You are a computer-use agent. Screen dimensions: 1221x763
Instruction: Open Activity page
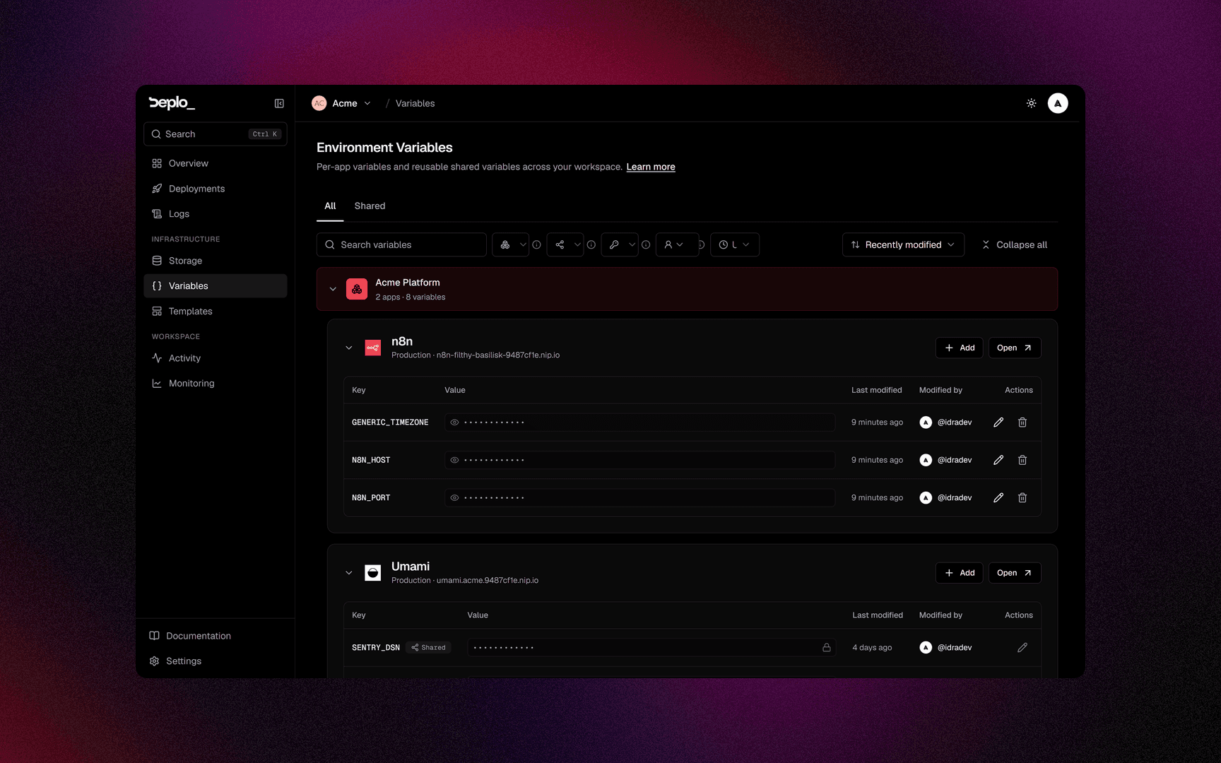216,358
